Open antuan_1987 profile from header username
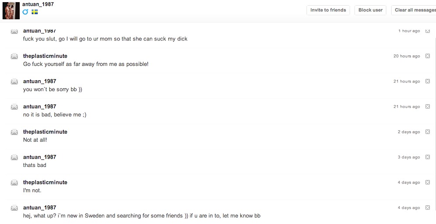Viewport: 436px width, 224px height. [x=38, y=4]
